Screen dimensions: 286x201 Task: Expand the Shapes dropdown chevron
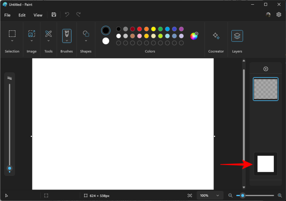86,41
